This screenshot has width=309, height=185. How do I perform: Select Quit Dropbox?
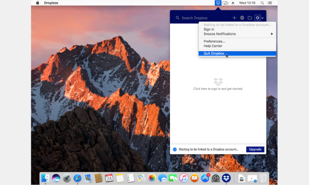[237, 54]
